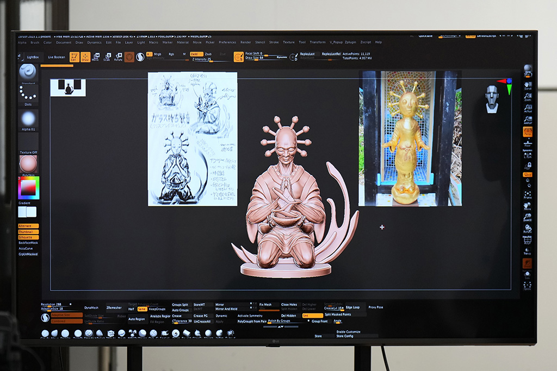Click the camera head orientation icon
The image size is (557, 371).
(x=492, y=99)
